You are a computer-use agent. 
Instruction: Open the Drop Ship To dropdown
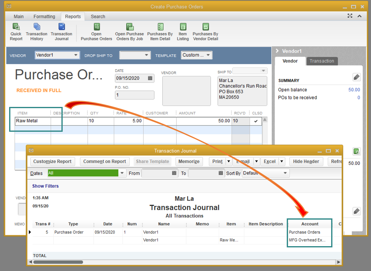click(146, 55)
